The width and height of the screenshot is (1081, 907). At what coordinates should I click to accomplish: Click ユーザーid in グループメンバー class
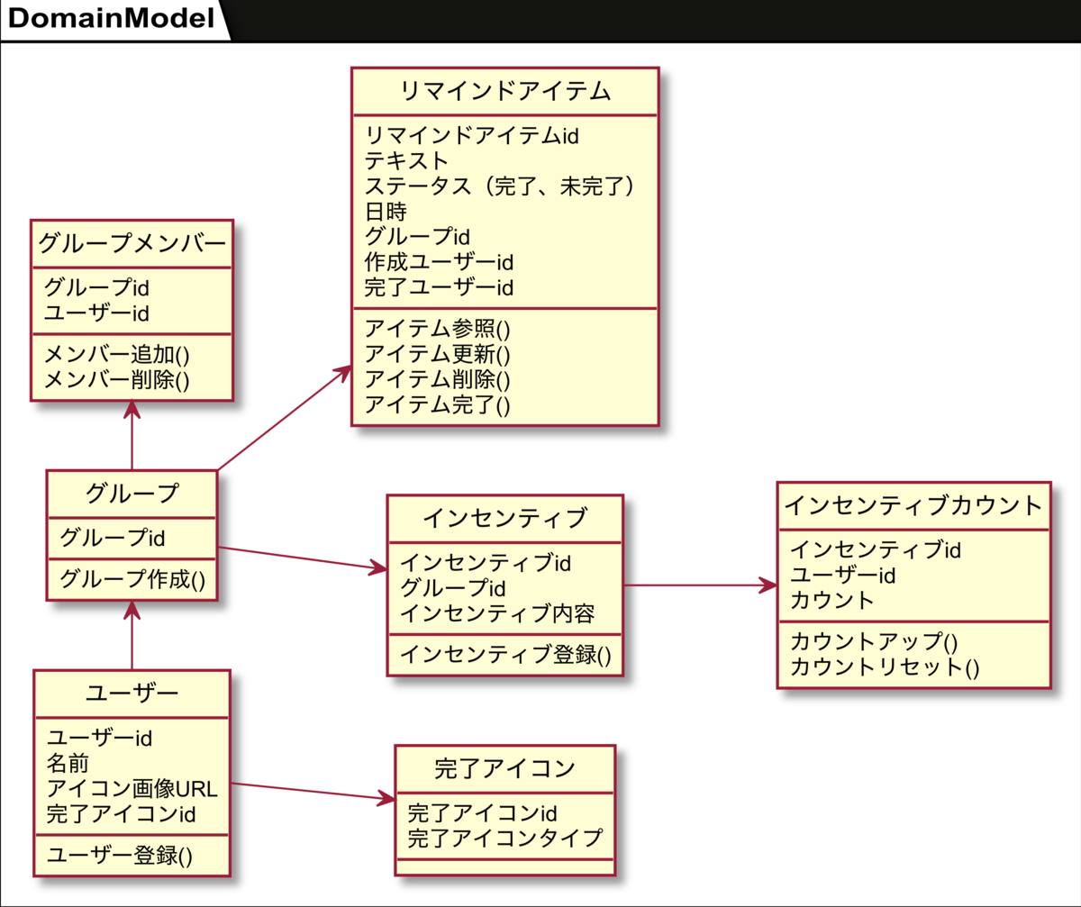pyautogui.click(x=96, y=313)
